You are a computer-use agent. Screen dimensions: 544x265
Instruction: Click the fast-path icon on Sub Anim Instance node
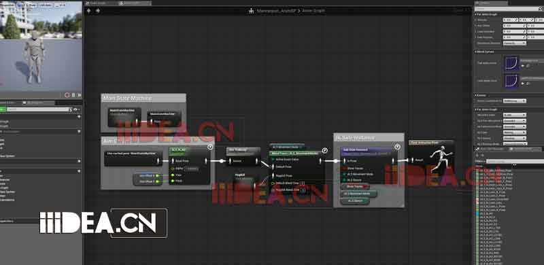tap(398, 147)
